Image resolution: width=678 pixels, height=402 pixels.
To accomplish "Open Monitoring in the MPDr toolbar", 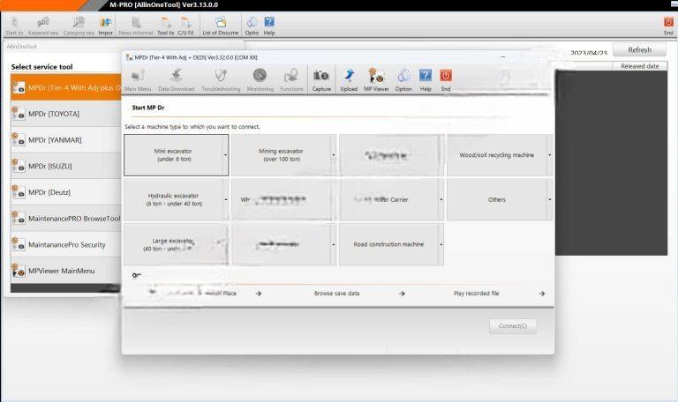I will coord(260,80).
